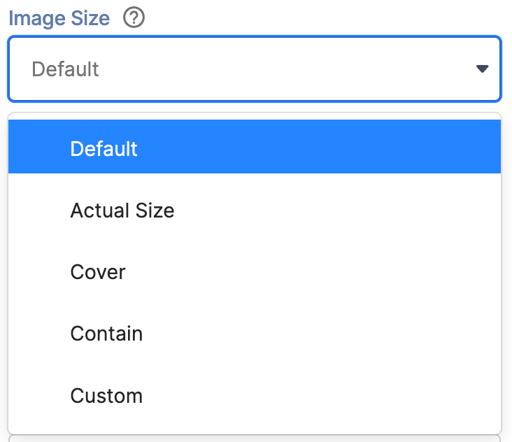Choose the highlighted Default option
Screen dimensions: 512x442
coord(255,147)
